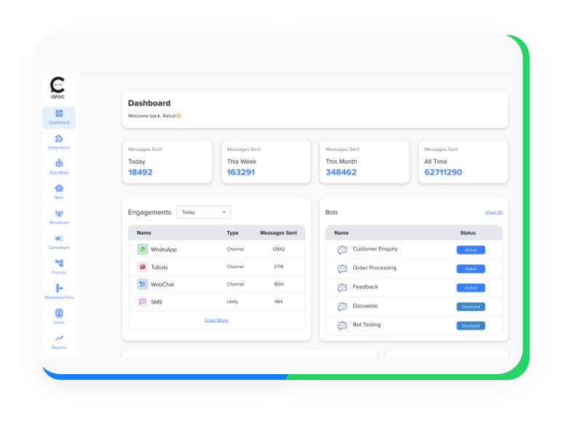Open the DocuWise sidebar icon

[x=59, y=163]
